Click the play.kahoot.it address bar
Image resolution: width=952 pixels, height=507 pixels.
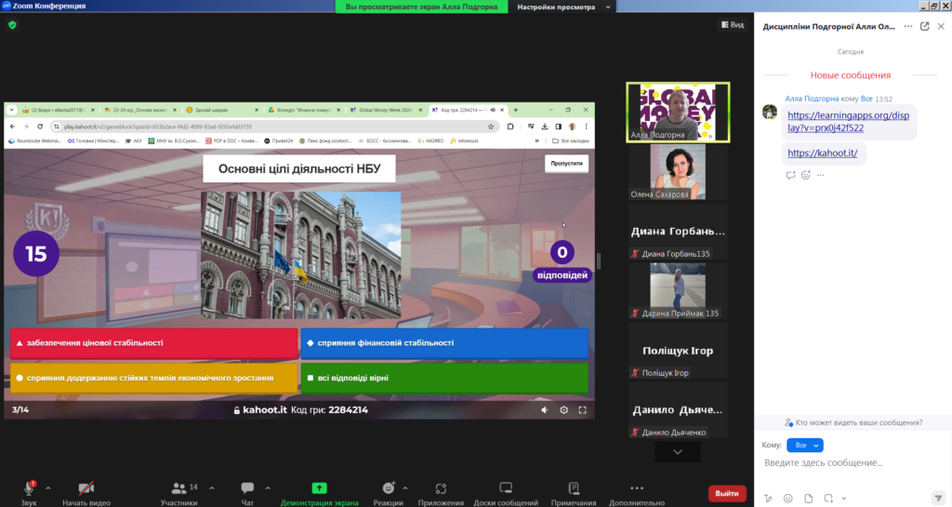(273, 127)
